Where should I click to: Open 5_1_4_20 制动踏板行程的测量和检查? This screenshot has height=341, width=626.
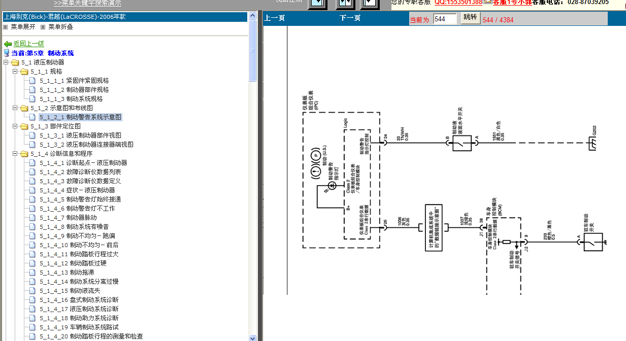[x=91, y=336]
